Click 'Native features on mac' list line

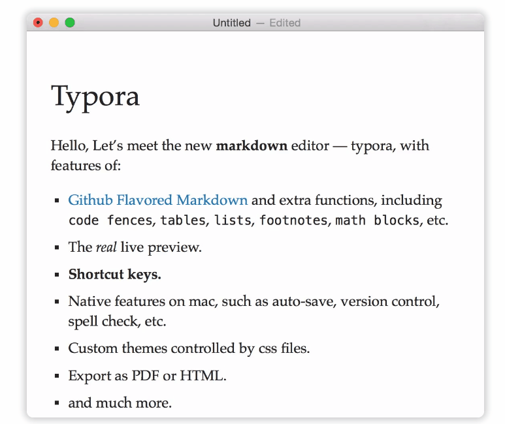coord(253,302)
